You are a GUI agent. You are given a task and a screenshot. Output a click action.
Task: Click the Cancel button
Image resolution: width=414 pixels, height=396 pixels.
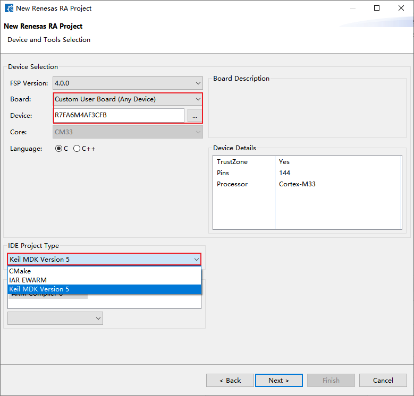383,381
